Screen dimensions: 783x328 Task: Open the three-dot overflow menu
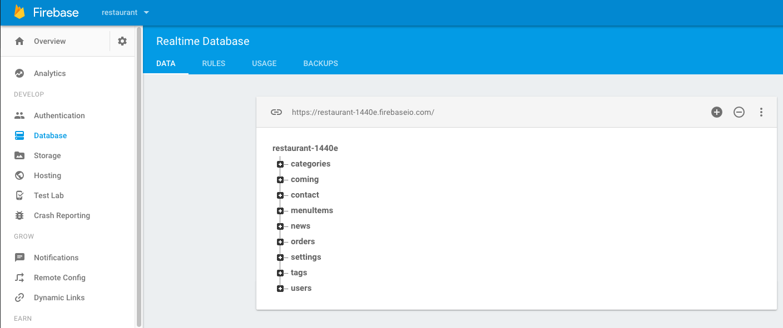761,112
